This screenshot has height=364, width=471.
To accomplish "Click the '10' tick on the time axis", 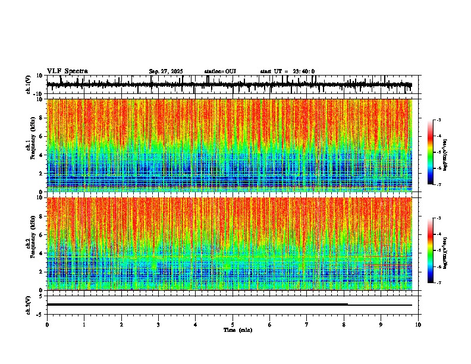I will pyautogui.click(x=418, y=325).
